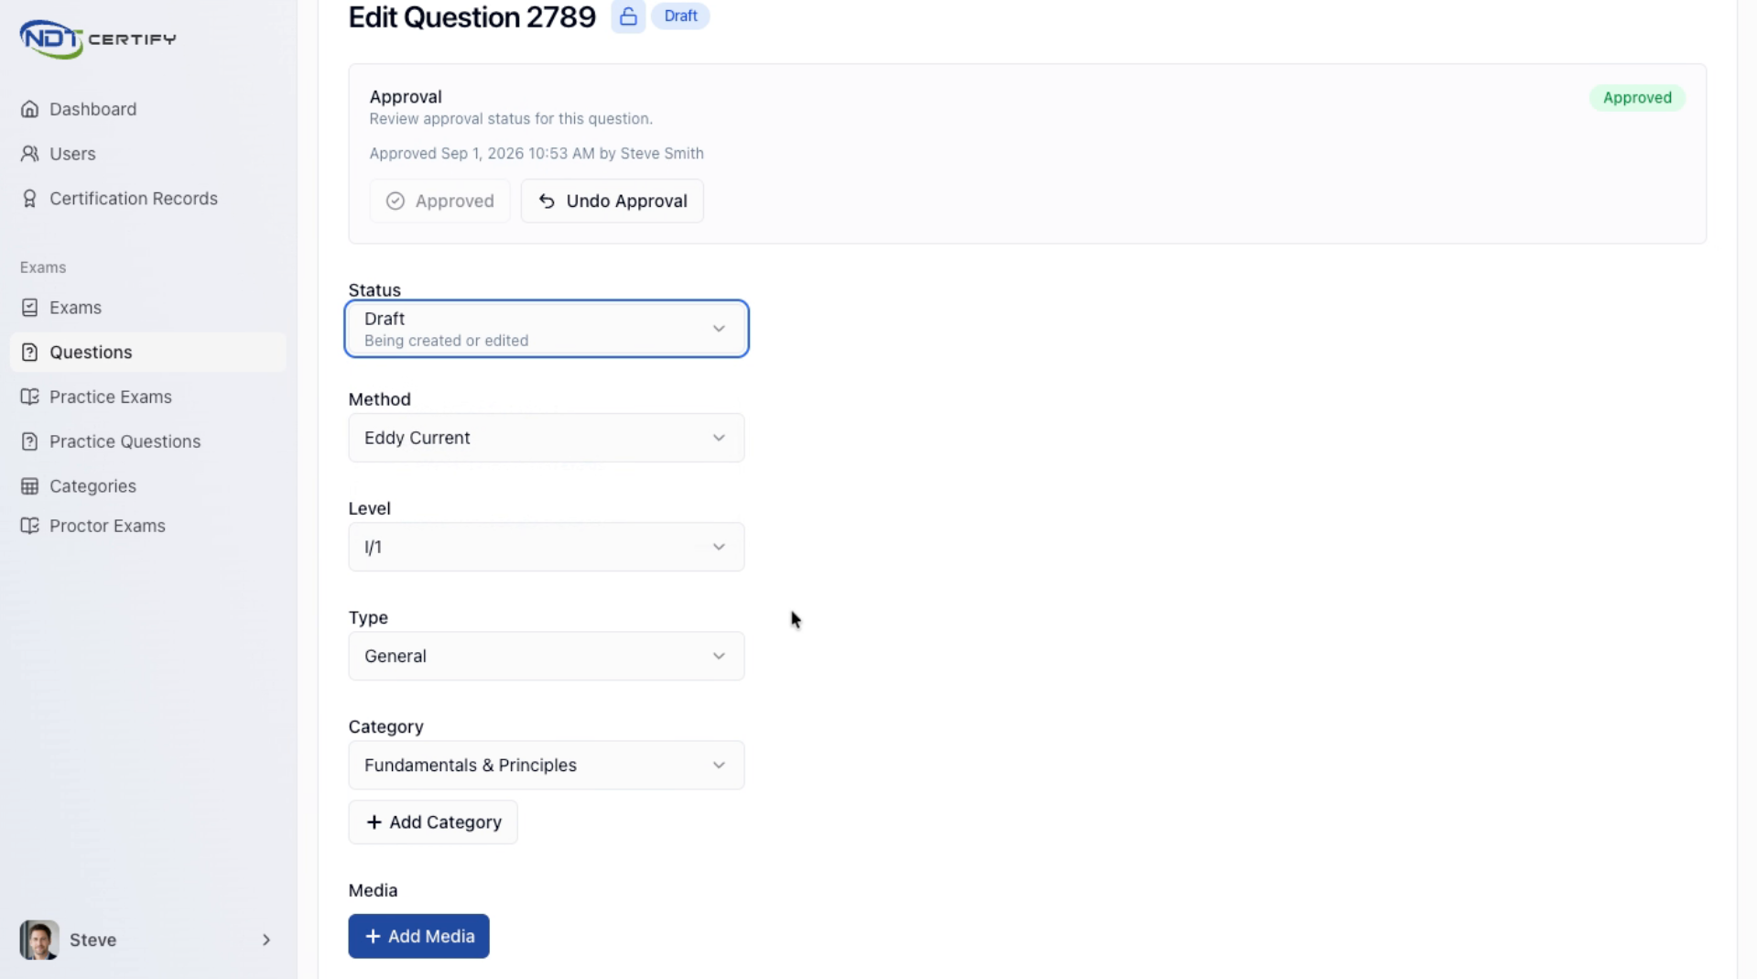Click the Users people icon

tap(30, 154)
